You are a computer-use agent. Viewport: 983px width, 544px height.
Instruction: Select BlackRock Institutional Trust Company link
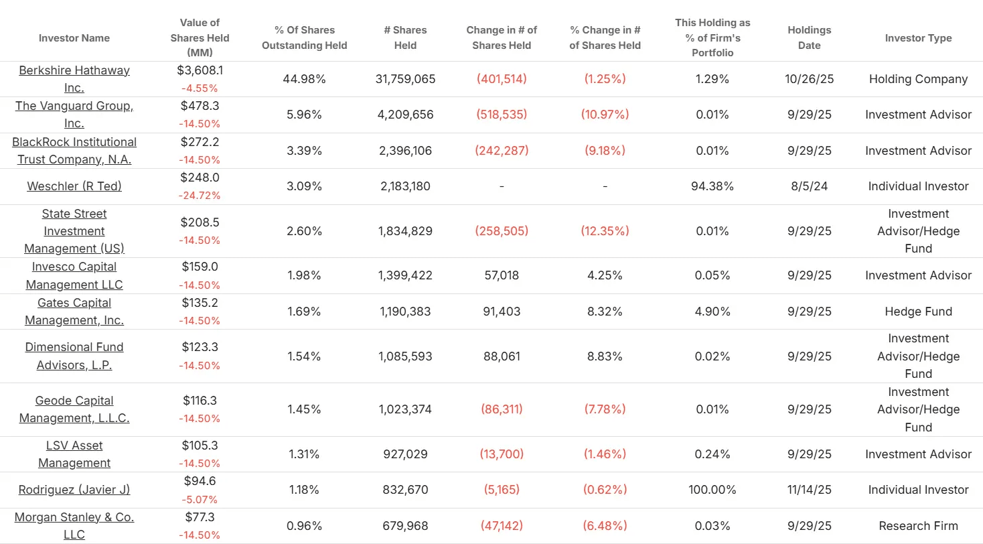click(x=74, y=151)
